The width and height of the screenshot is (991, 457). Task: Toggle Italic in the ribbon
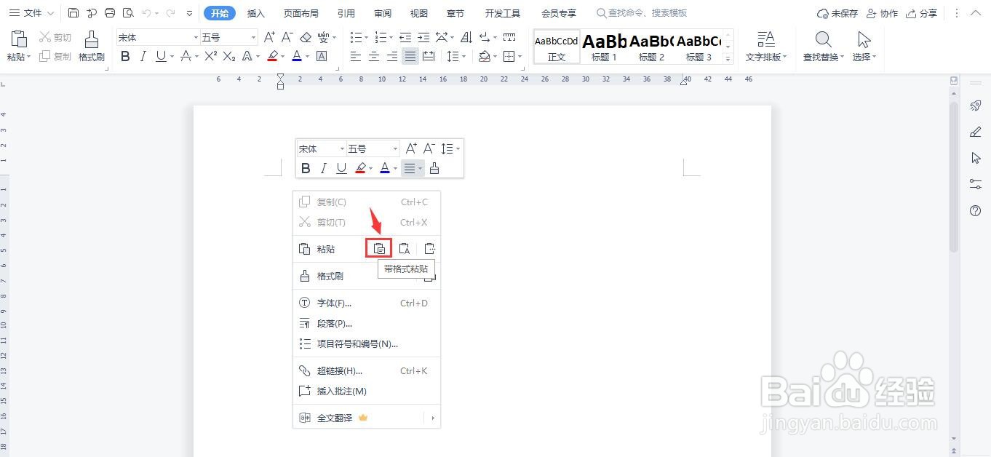tap(143, 56)
